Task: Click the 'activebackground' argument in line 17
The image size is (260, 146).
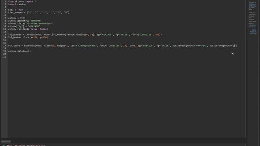Action: click(190, 46)
